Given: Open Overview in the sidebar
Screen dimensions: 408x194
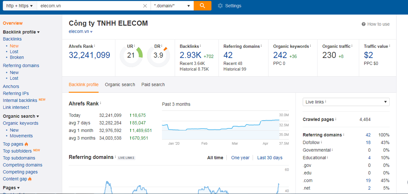Looking at the screenshot, I should click(13, 23).
